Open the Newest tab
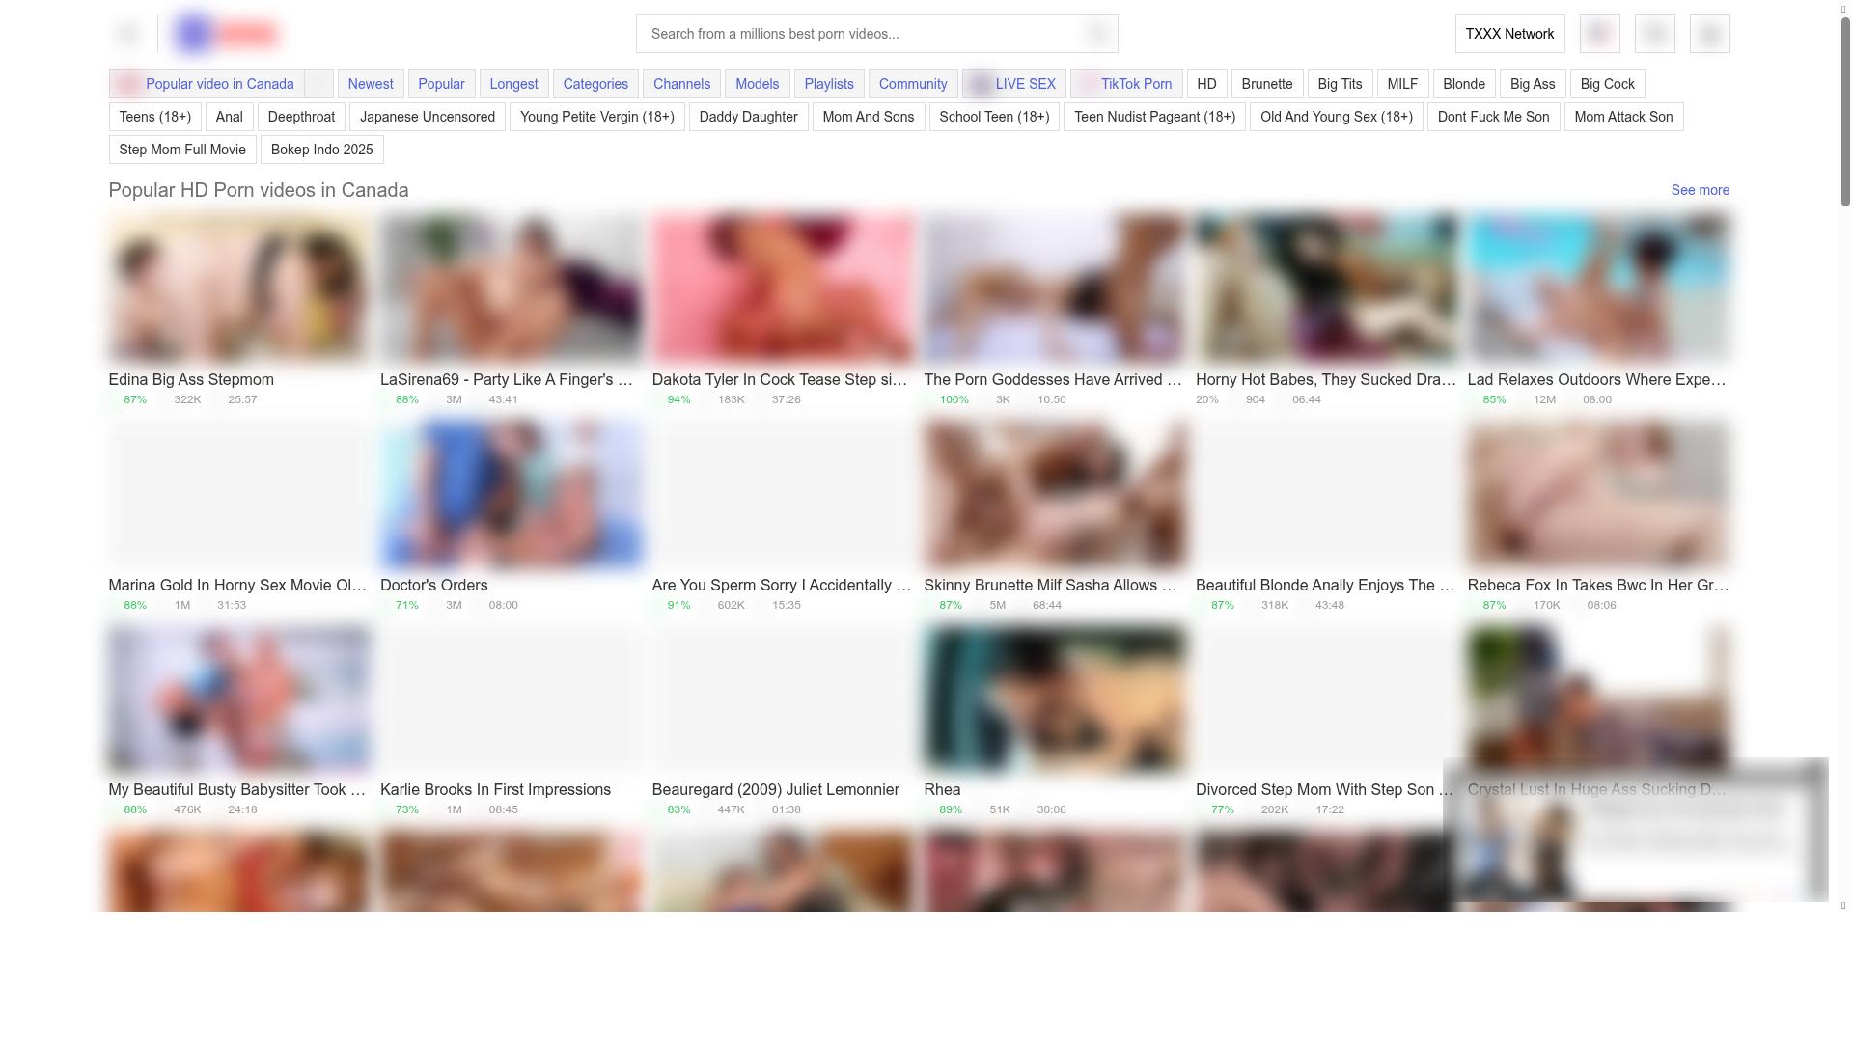 click(x=370, y=84)
